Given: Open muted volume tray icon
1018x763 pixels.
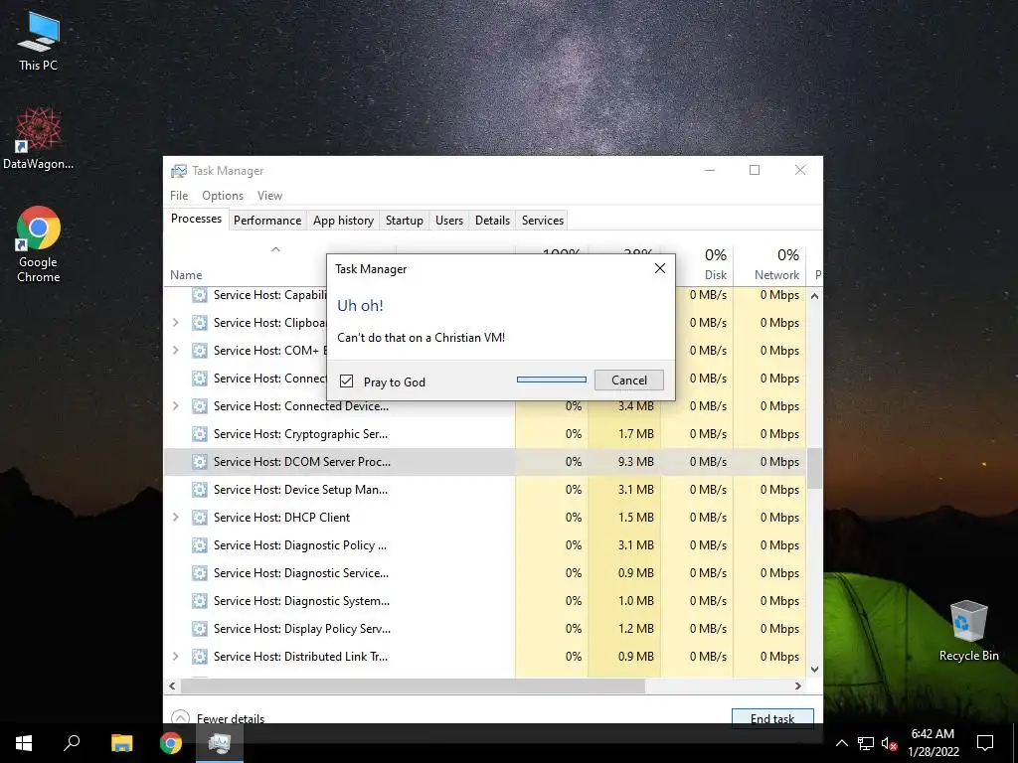Looking at the screenshot, I should pyautogui.click(x=889, y=743).
